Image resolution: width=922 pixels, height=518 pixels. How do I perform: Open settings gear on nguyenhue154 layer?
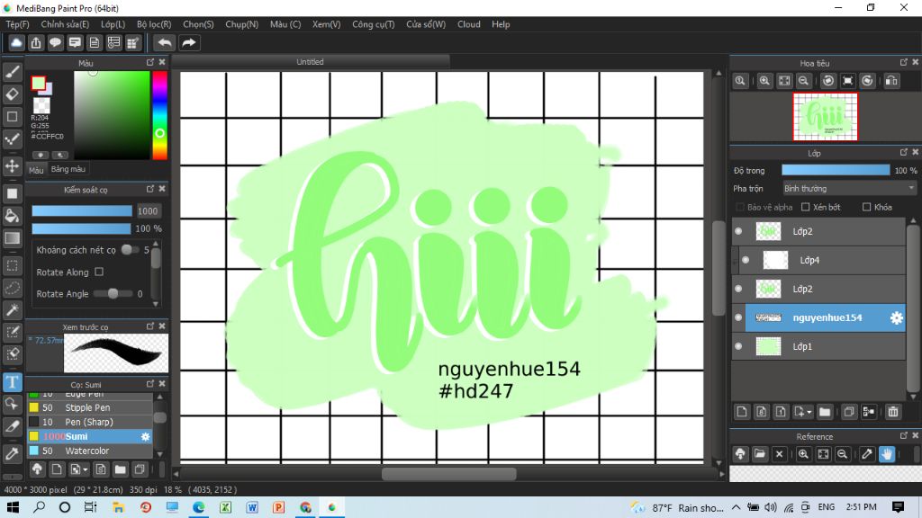tap(896, 317)
